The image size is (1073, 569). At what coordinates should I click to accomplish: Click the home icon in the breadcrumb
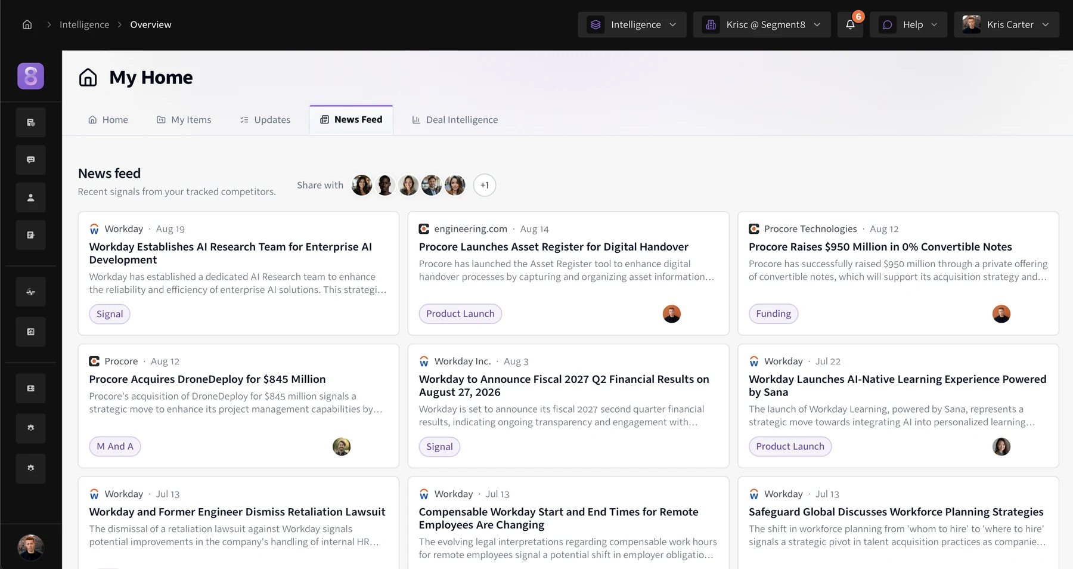[x=27, y=24]
